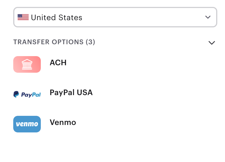This screenshot has width=225, height=162.
Task: Click the "(3)" options count
Action: pos(90,42)
